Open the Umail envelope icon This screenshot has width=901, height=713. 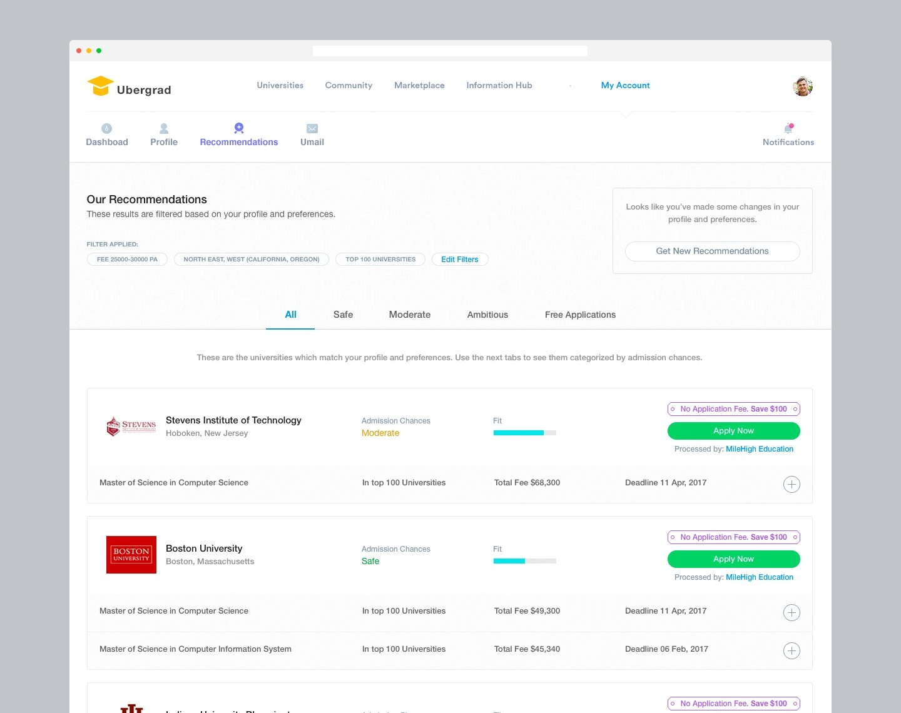pyautogui.click(x=312, y=128)
